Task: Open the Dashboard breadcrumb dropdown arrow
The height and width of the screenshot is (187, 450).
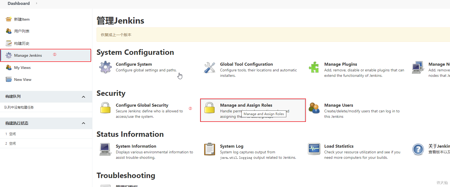Action: tap(36, 3)
